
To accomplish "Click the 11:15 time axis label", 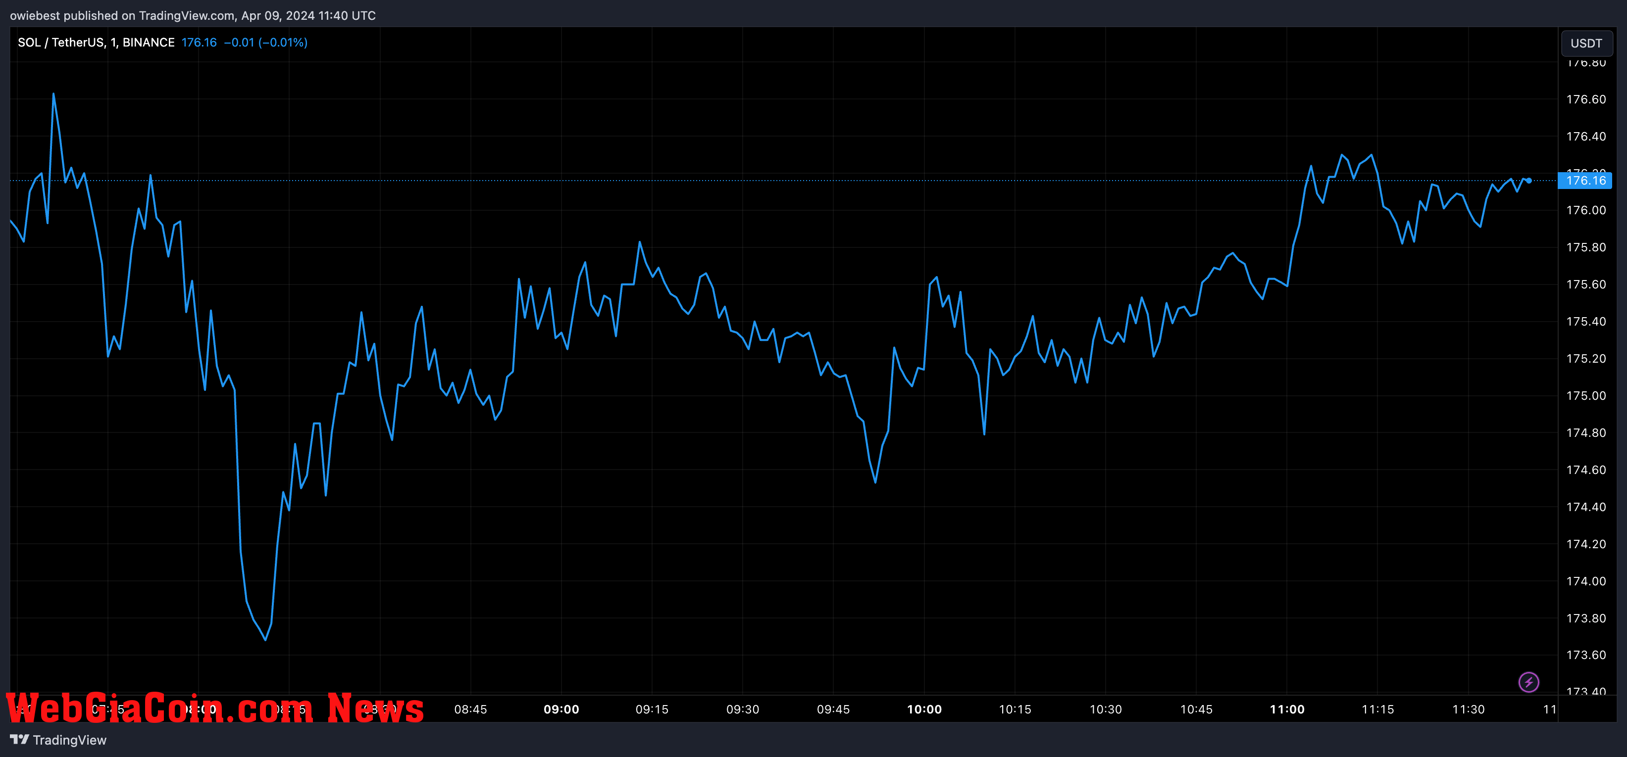I will coord(1377,709).
